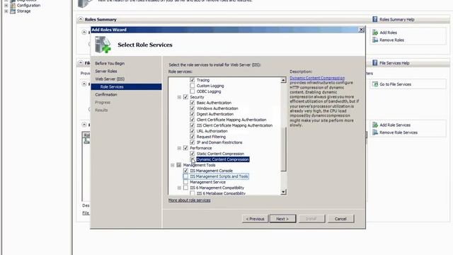Uncheck IP and Domain Restrictions
The width and height of the screenshot is (453, 255).
pos(193,142)
